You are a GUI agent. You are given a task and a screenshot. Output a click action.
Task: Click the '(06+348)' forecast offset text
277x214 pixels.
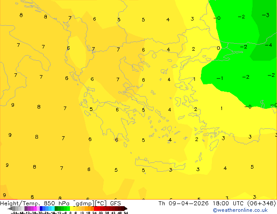[x=261, y=204]
